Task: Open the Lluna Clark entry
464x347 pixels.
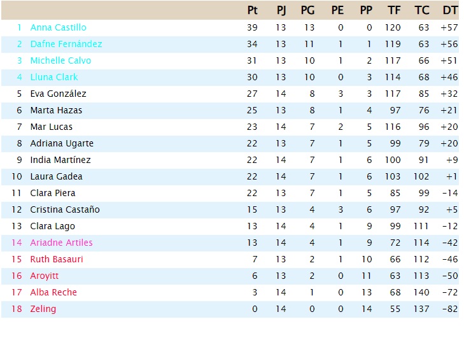Action: 54,77
